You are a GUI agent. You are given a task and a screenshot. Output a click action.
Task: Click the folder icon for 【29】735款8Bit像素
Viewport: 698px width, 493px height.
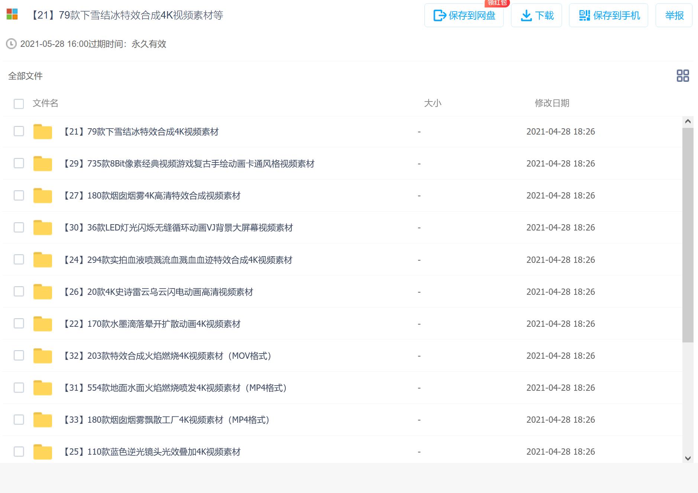click(x=43, y=164)
